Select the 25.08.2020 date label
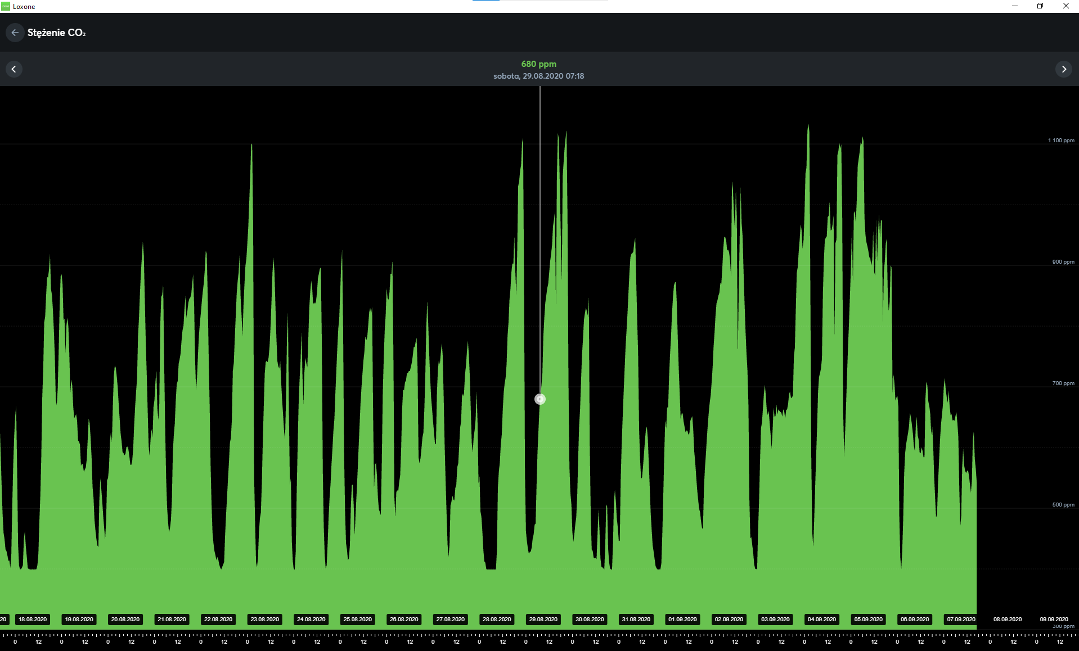1079x651 pixels. (358, 620)
